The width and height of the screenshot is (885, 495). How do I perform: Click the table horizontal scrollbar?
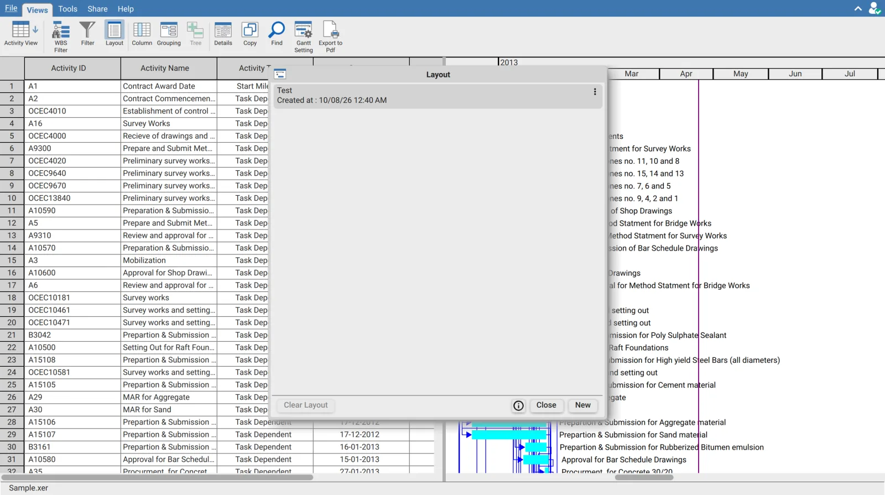157,477
